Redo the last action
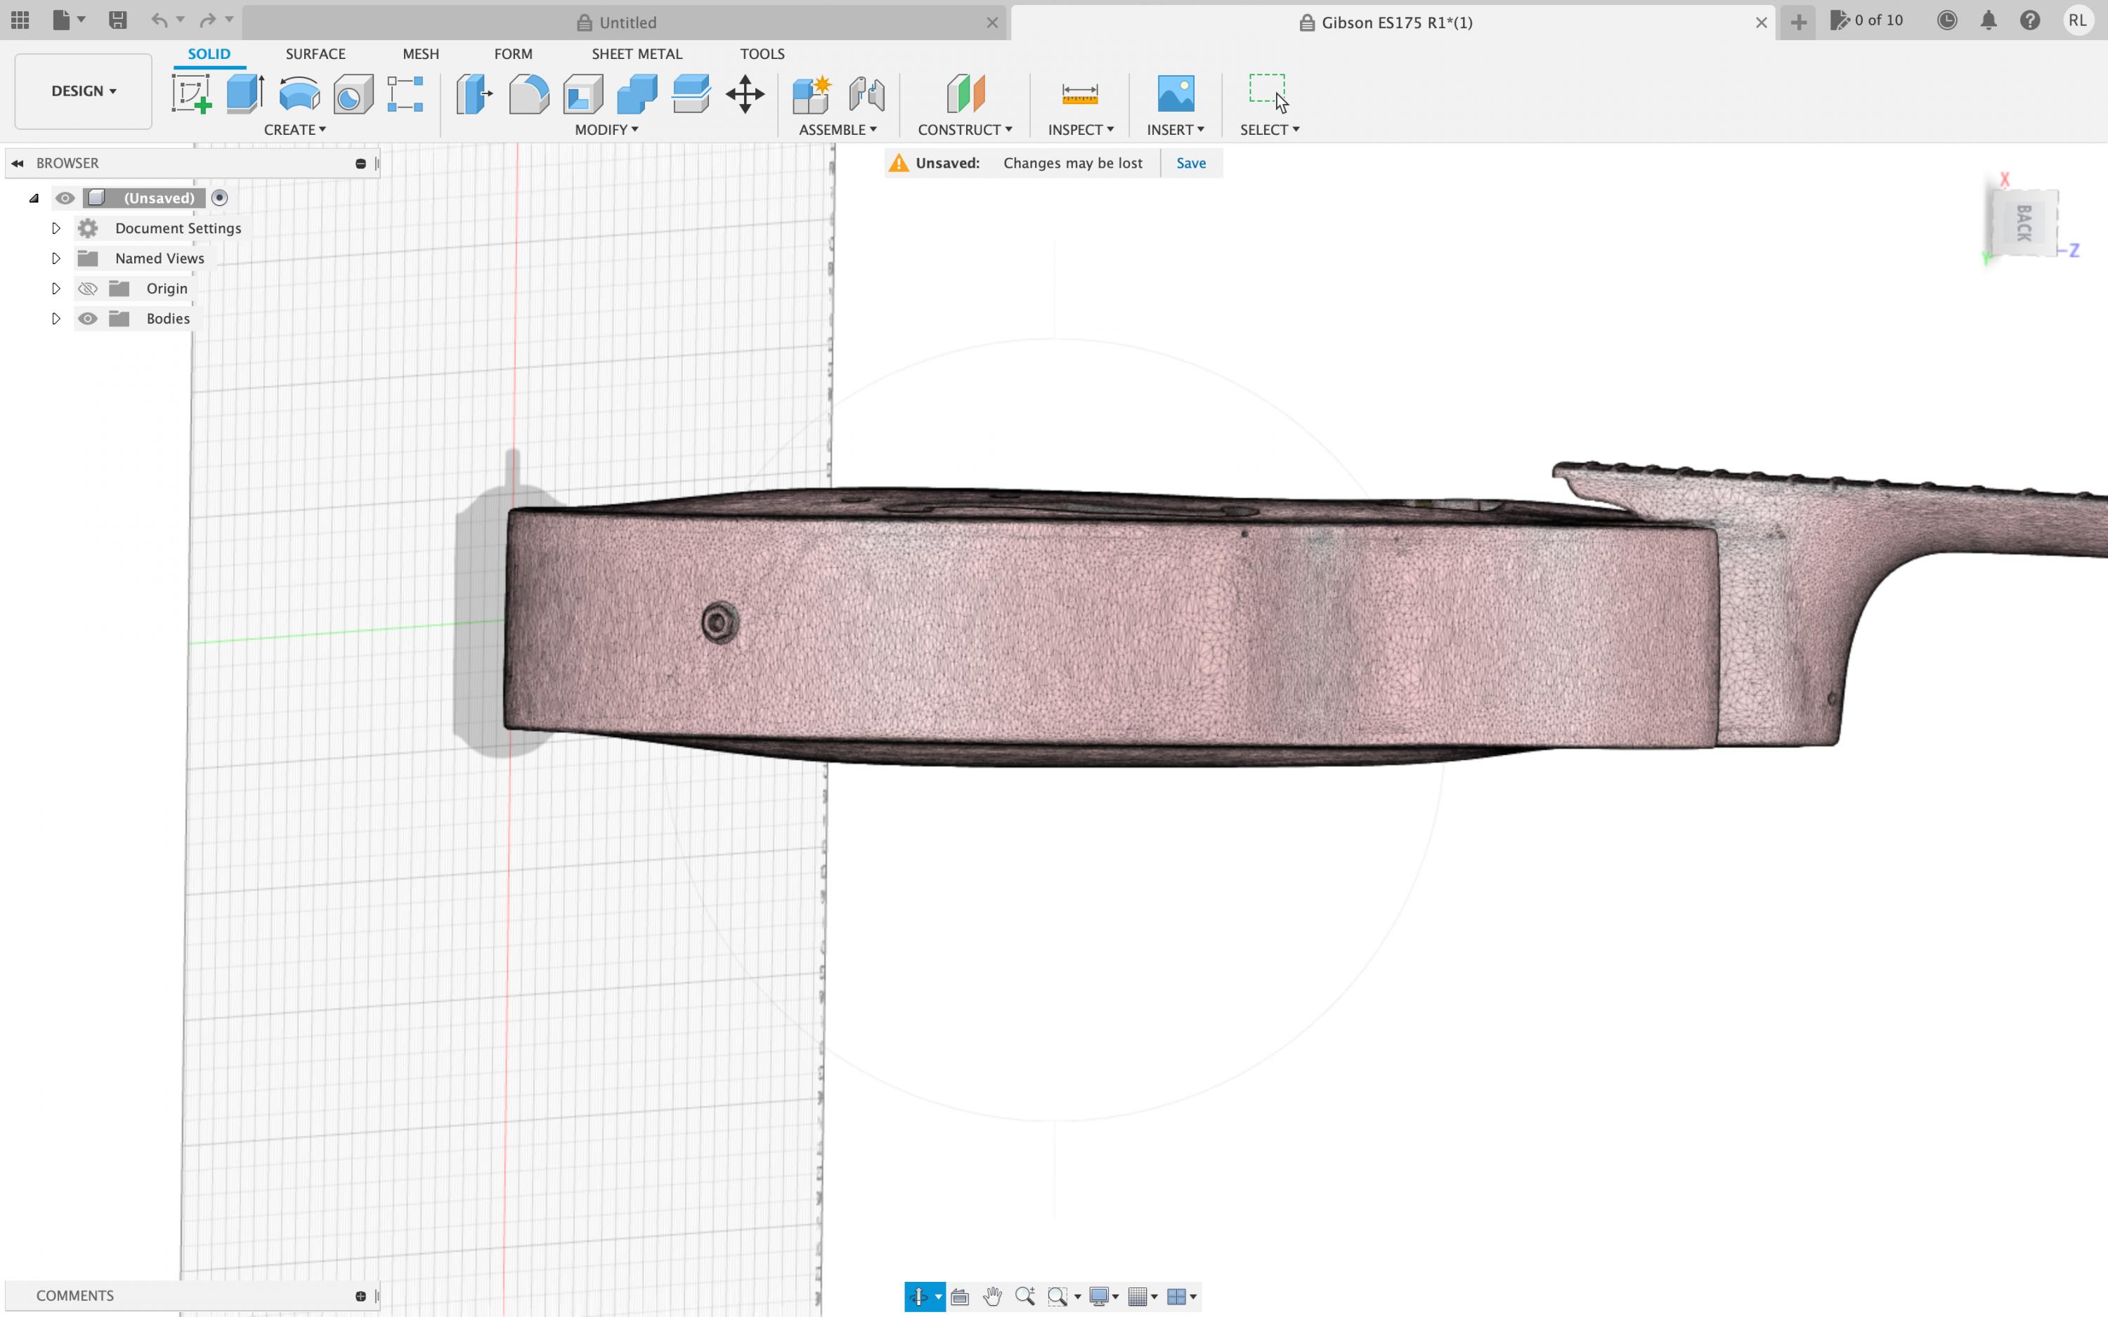The image size is (2108, 1317). coord(207,20)
